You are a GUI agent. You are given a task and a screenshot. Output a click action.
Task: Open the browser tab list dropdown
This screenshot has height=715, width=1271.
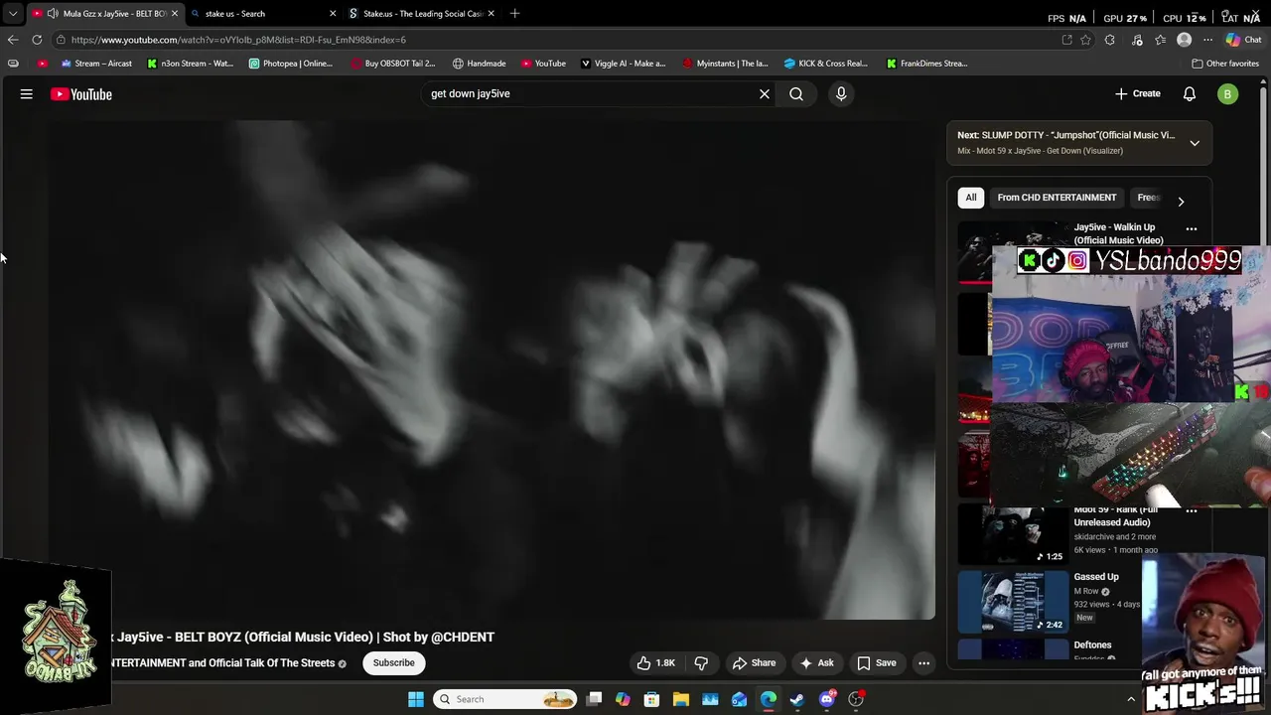coord(13,14)
